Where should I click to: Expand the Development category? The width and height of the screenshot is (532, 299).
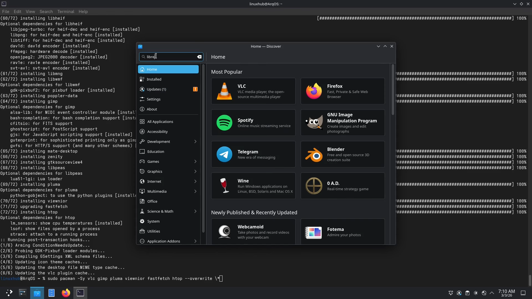pos(195,141)
